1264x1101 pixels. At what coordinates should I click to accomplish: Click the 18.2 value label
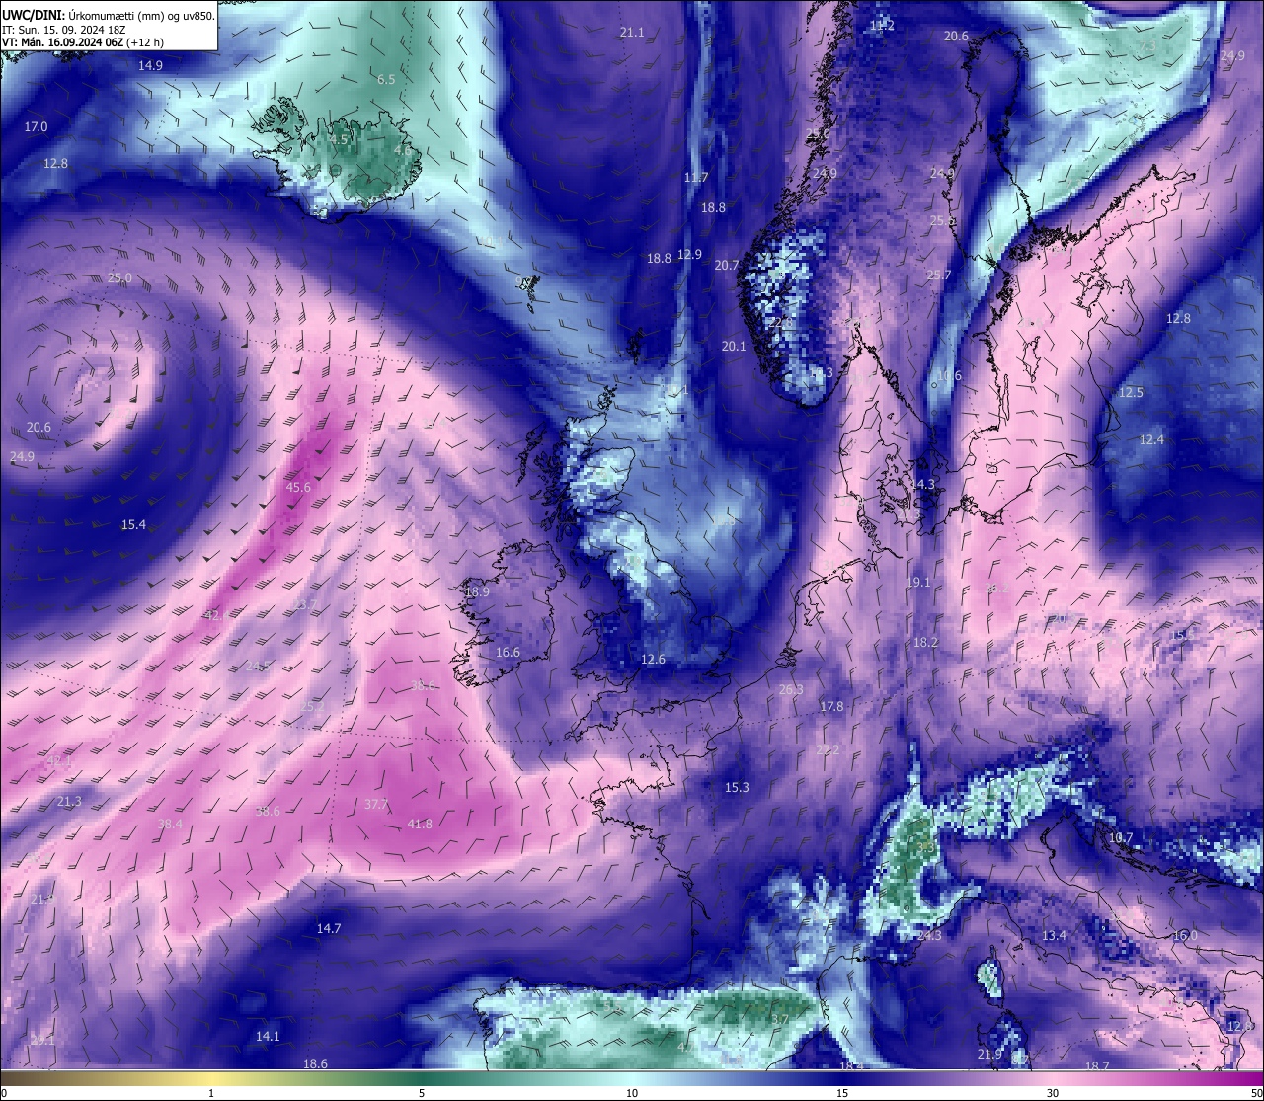click(x=925, y=642)
